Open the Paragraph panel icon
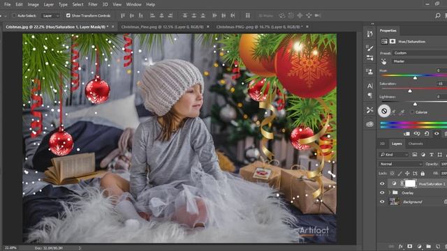The height and width of the screenshot is (251, 447). coord(369,95)
